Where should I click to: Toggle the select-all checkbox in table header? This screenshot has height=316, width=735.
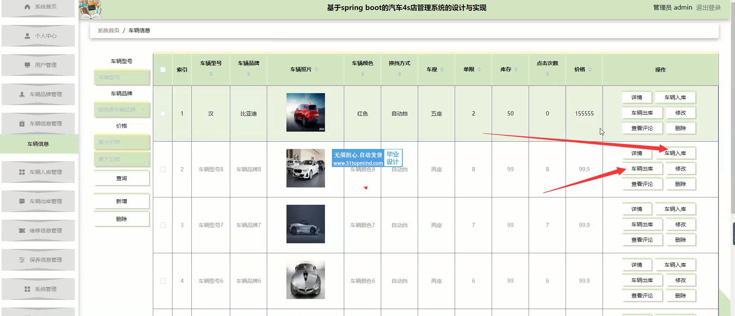coord(163,70)
